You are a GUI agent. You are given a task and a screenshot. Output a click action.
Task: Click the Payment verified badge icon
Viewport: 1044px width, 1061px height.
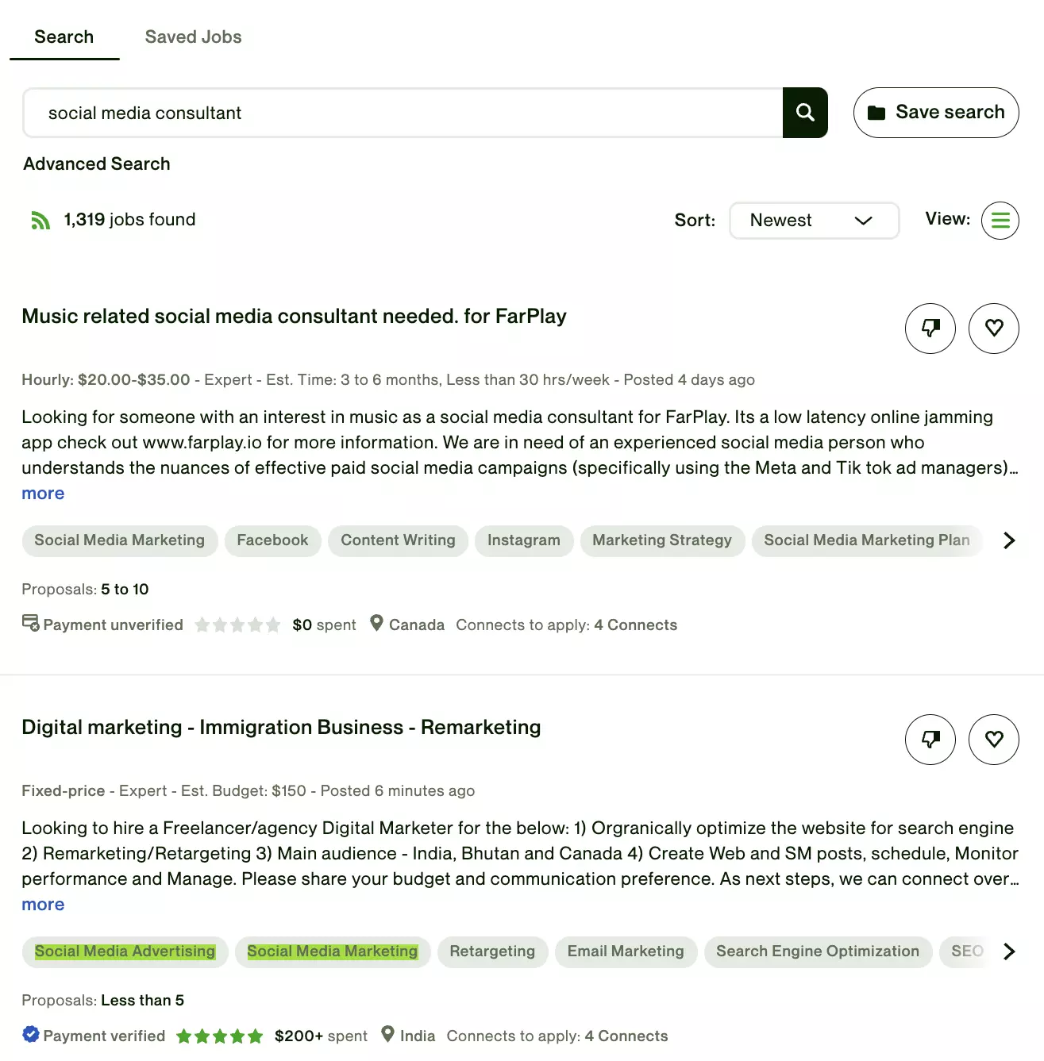(31, 1035)
